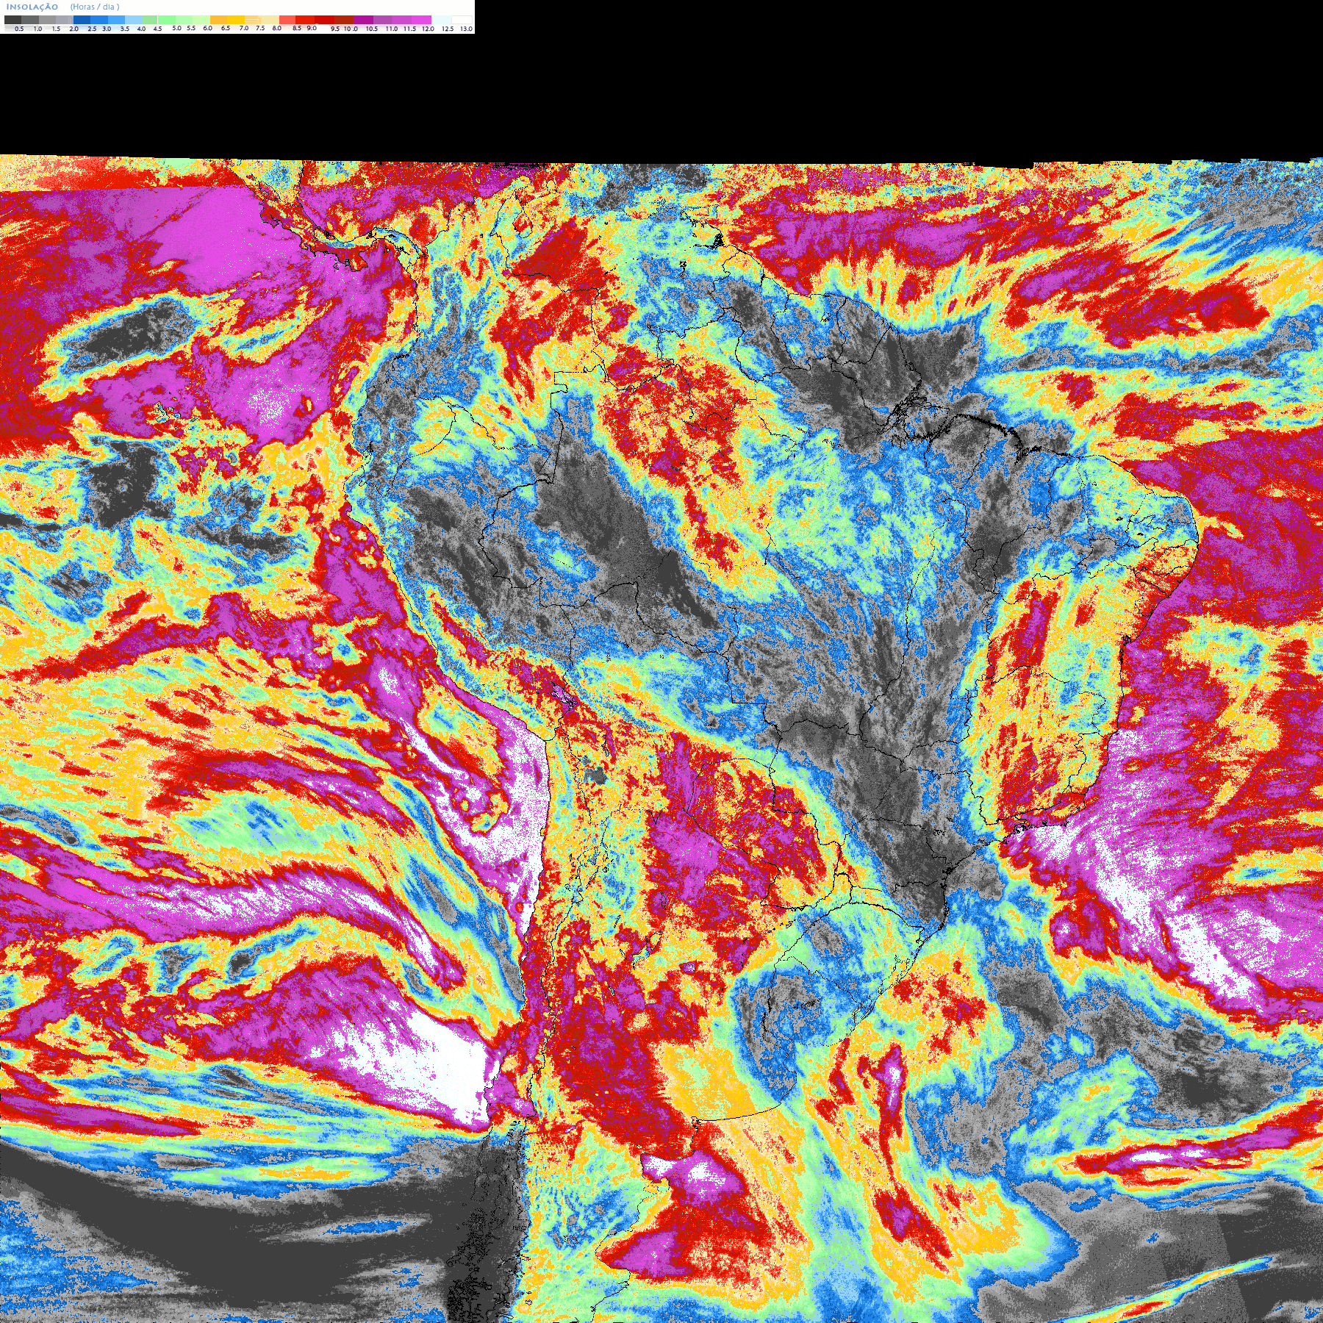This screenshot has width=1323, height=1323.
Task: Select the pale blue swatch above 12.5
Action: [441, 20]
